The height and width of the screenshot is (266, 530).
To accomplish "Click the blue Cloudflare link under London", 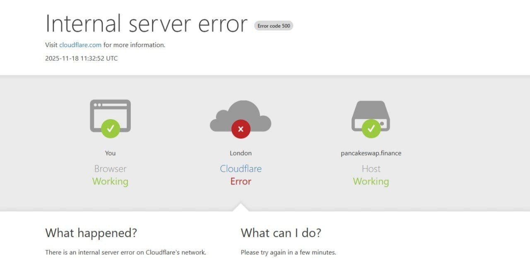I will pyautogui.click(x=241, y=168).
